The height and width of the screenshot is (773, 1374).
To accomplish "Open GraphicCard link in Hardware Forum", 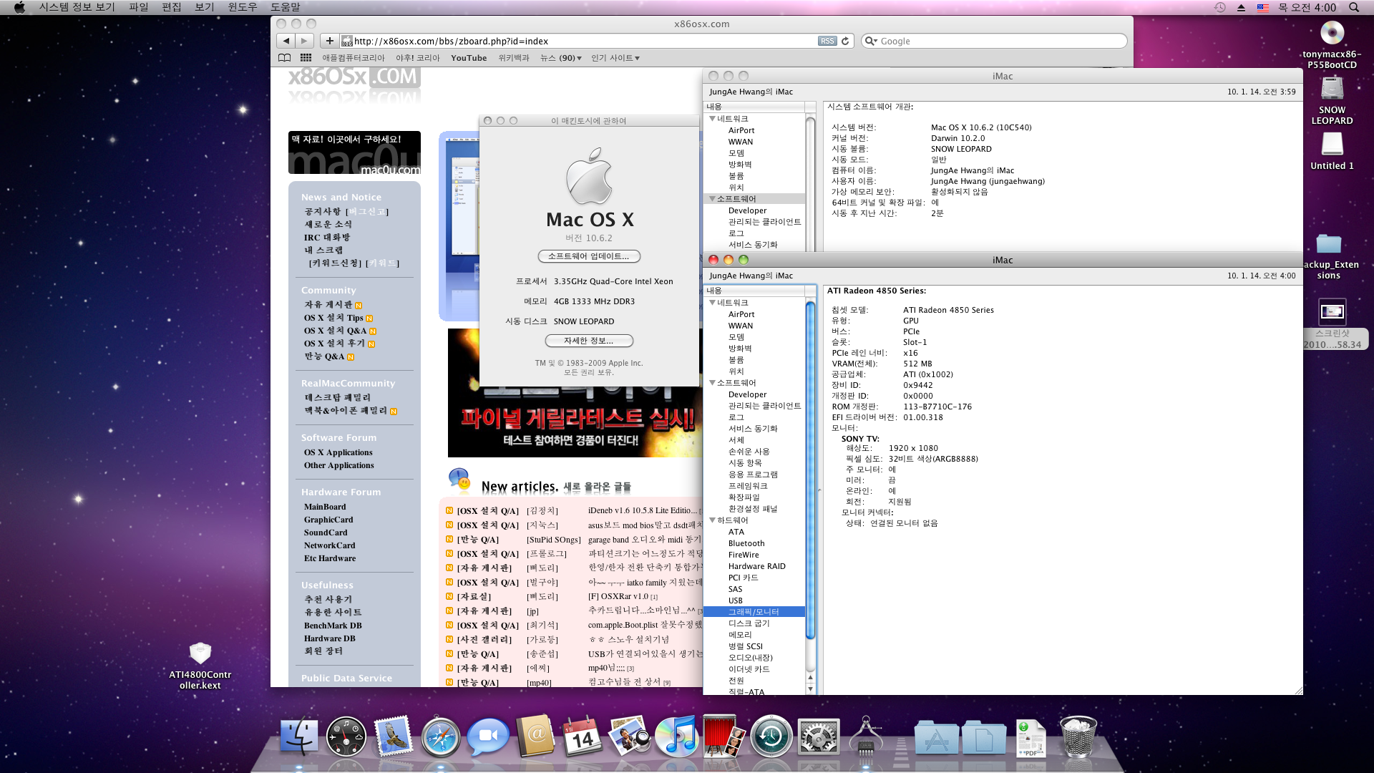I will pos(328,520).
